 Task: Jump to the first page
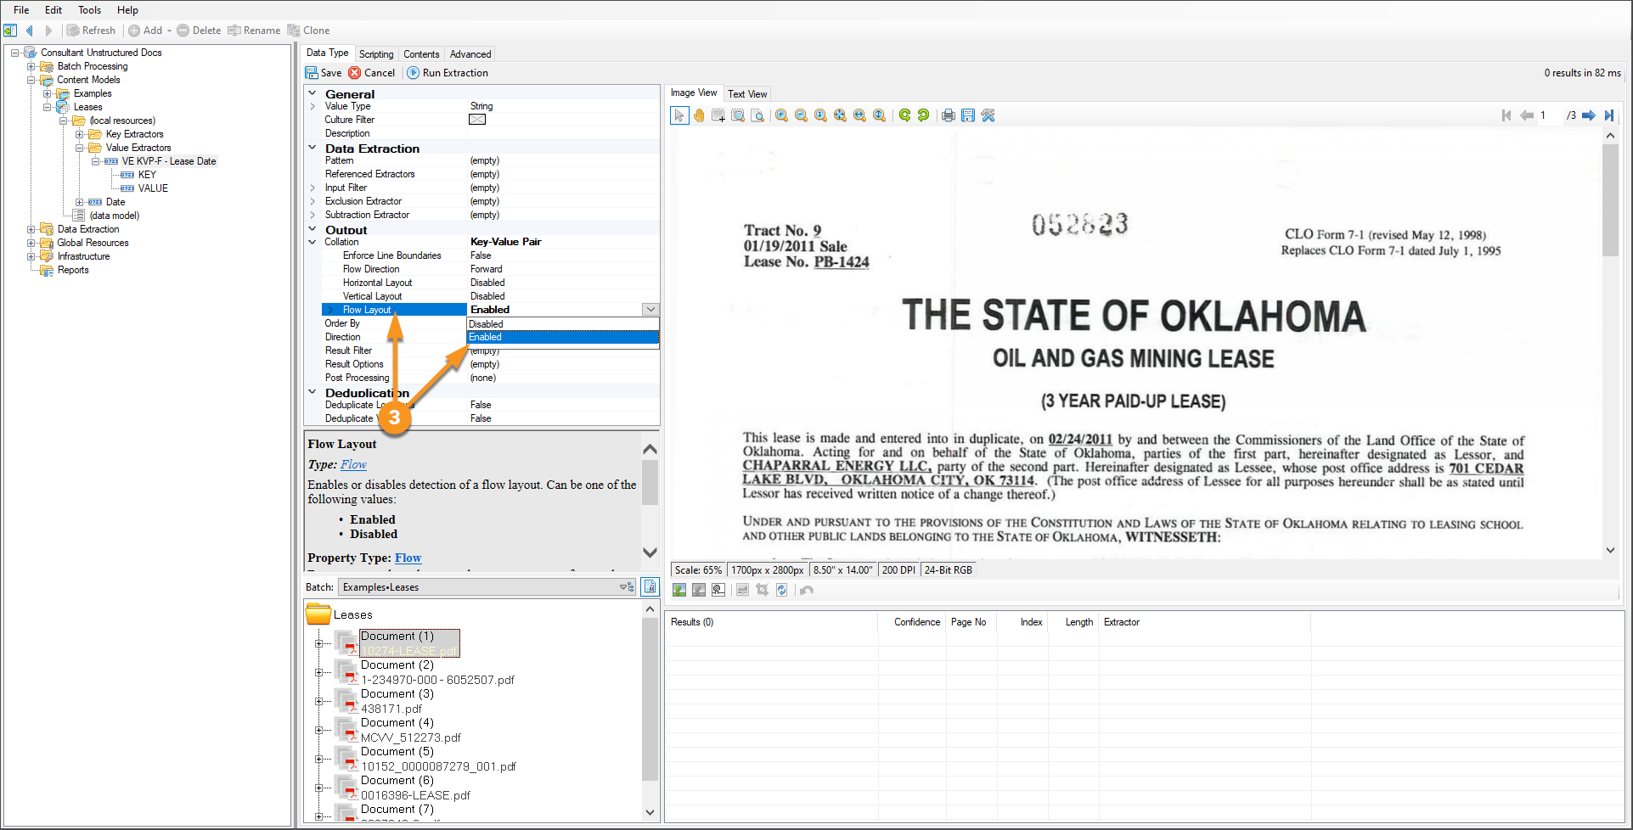click(1506, 115)
